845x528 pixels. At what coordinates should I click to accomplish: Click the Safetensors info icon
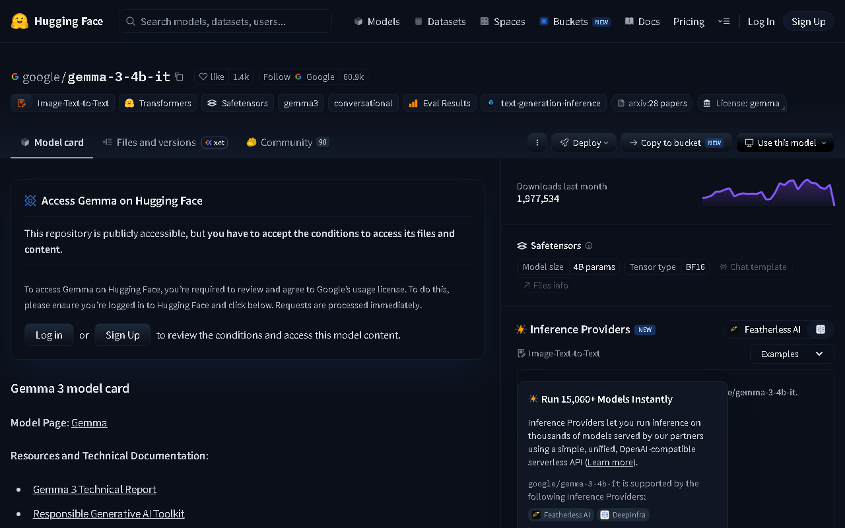pyautogui.click(x=589, y=246)
